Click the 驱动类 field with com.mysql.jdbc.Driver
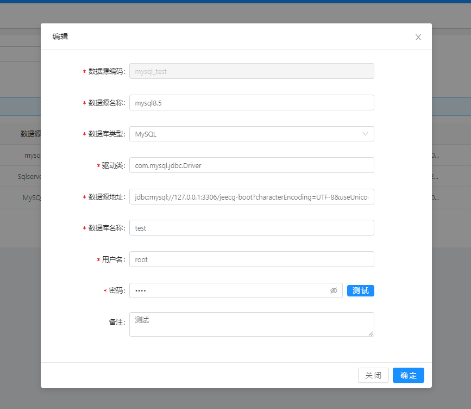This screenshot has width=471, height=409. coord(251,165)
